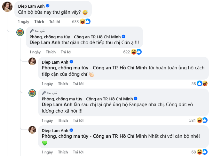Click the "1 ngày" timestamp of top comment

[x=23, y=22]
